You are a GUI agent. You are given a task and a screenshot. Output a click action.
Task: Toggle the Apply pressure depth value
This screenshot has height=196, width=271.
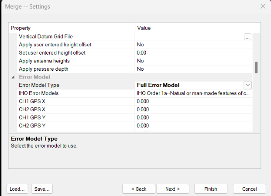point(192,69)
